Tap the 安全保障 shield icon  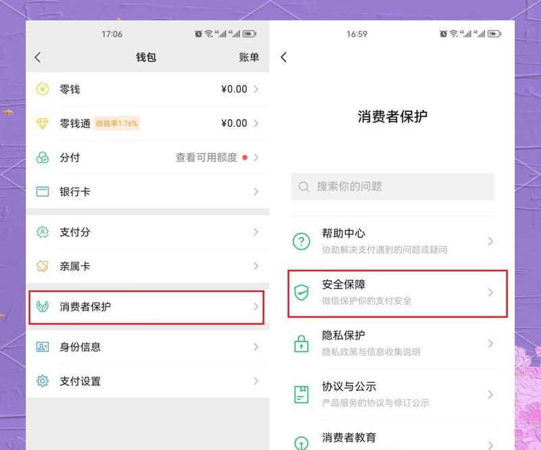301,293
